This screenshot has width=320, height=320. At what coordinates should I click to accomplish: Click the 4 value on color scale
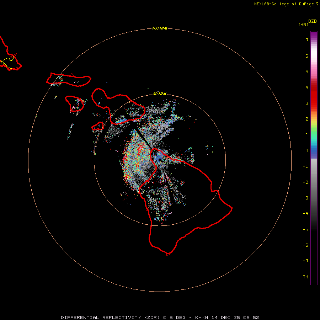pos(307,87)
